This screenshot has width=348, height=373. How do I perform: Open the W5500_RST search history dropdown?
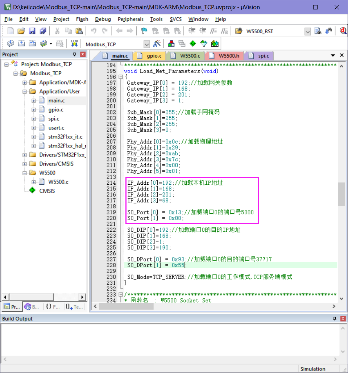[307, 31]
